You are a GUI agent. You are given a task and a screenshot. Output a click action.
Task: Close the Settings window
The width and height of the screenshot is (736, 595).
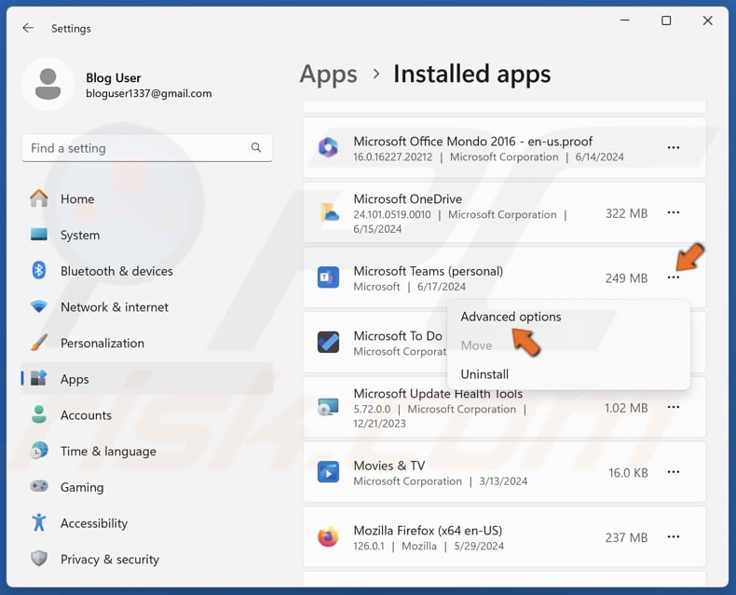coord(707,20)
